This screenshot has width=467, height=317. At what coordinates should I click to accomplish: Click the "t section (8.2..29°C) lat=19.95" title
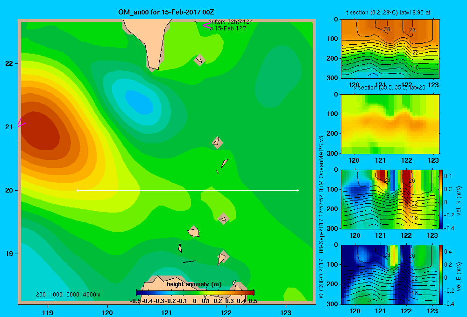click(x=388, y=13)
